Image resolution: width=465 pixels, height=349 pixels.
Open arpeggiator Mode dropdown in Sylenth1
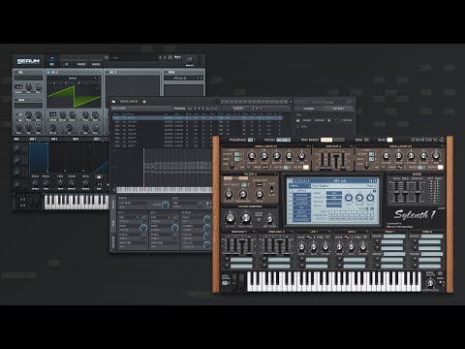[334, 193]
